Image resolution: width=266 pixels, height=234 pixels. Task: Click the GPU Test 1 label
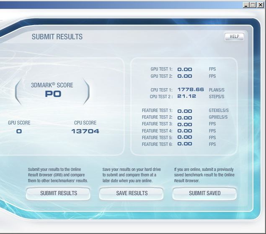(162, 69)
